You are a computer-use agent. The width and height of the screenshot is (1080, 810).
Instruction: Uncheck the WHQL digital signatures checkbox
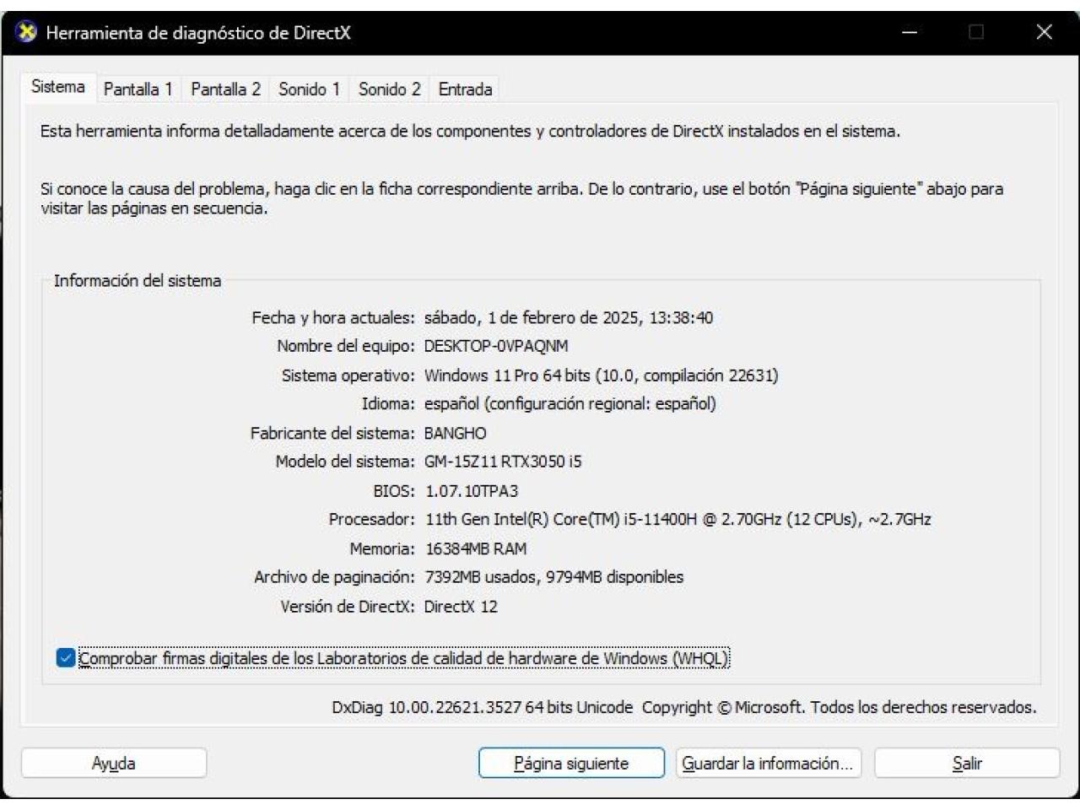pos(66,658)
